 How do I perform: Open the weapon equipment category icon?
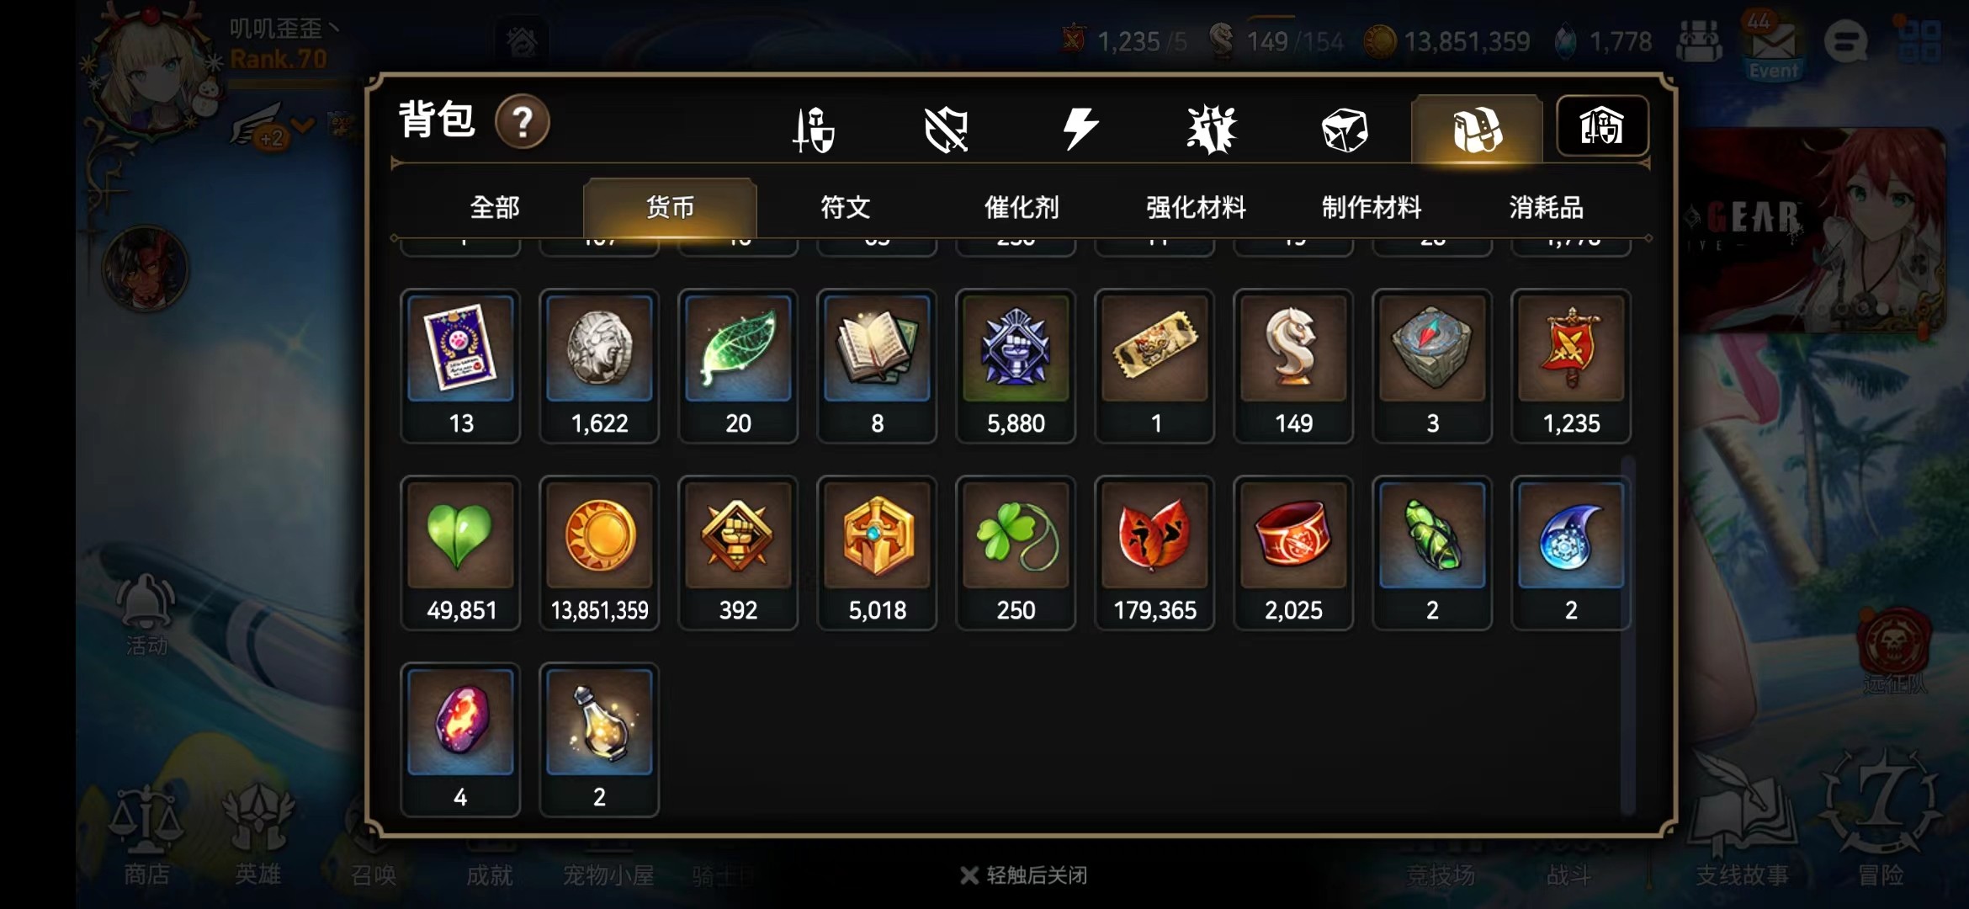pyautogui.click(x=813, y=130)
